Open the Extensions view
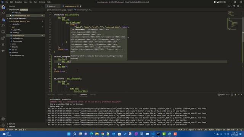The height and width of the screenshot is (137, 244). point(3,38)
